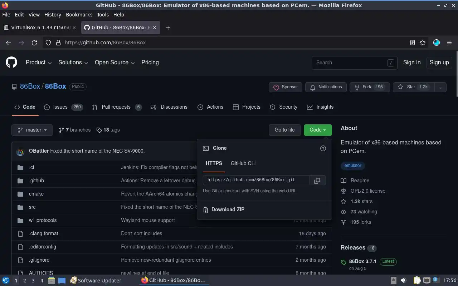Open Software Updater from the taskbar

(x=96, y=280)
